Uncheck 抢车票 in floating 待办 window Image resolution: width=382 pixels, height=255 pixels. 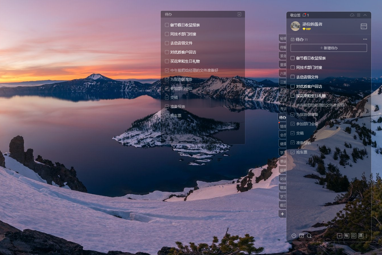(167, 116)
